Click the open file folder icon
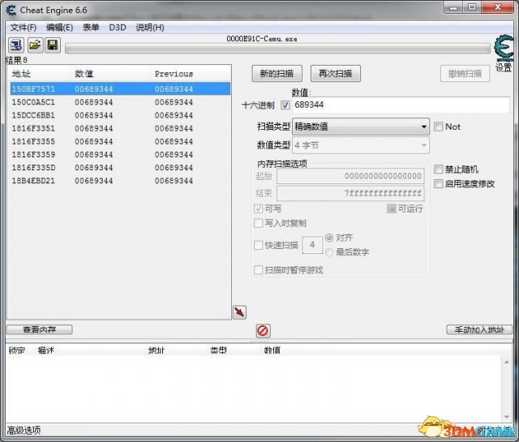The height and width of the screenshot is (442, 519). 35,45
